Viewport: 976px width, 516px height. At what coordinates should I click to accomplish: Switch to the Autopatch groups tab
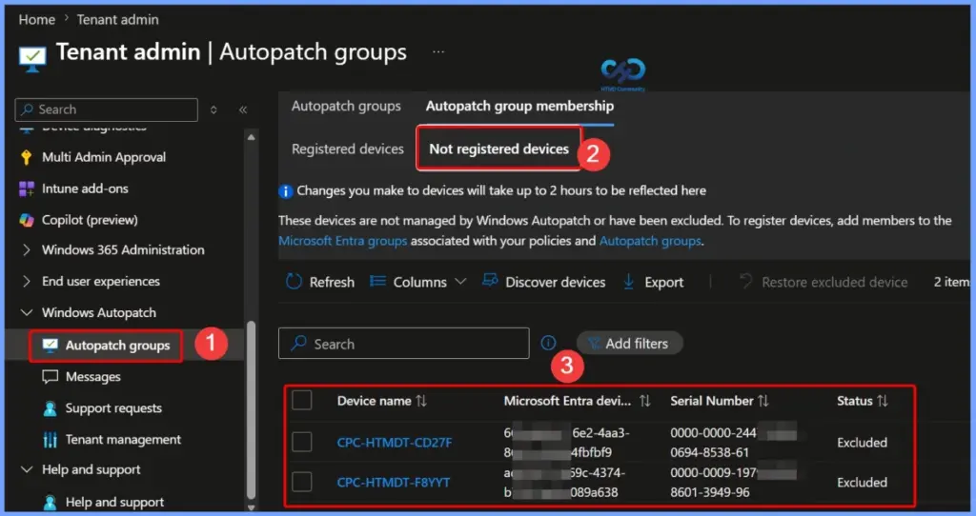(346, 106)
